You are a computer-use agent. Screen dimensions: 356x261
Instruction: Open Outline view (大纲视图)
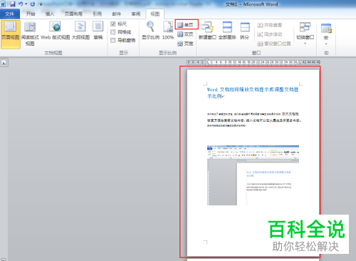click(80, 31)
